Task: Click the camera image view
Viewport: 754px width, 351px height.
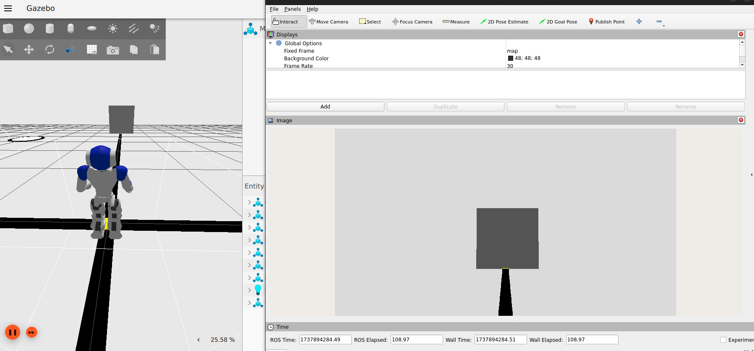Action: tap(506, 222)
